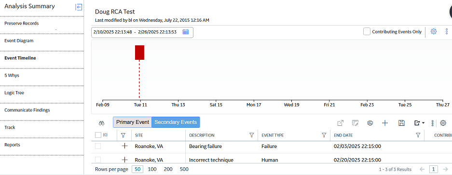Open timeline more options menu
The image size is (452, 175).
[447, 31]
